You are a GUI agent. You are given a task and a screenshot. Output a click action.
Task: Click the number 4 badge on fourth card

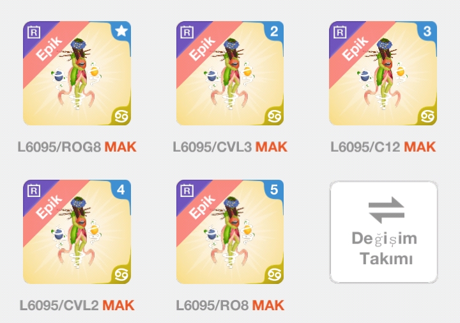click(x=121, y=189)
